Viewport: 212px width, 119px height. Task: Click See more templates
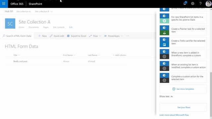click(183, 89)
